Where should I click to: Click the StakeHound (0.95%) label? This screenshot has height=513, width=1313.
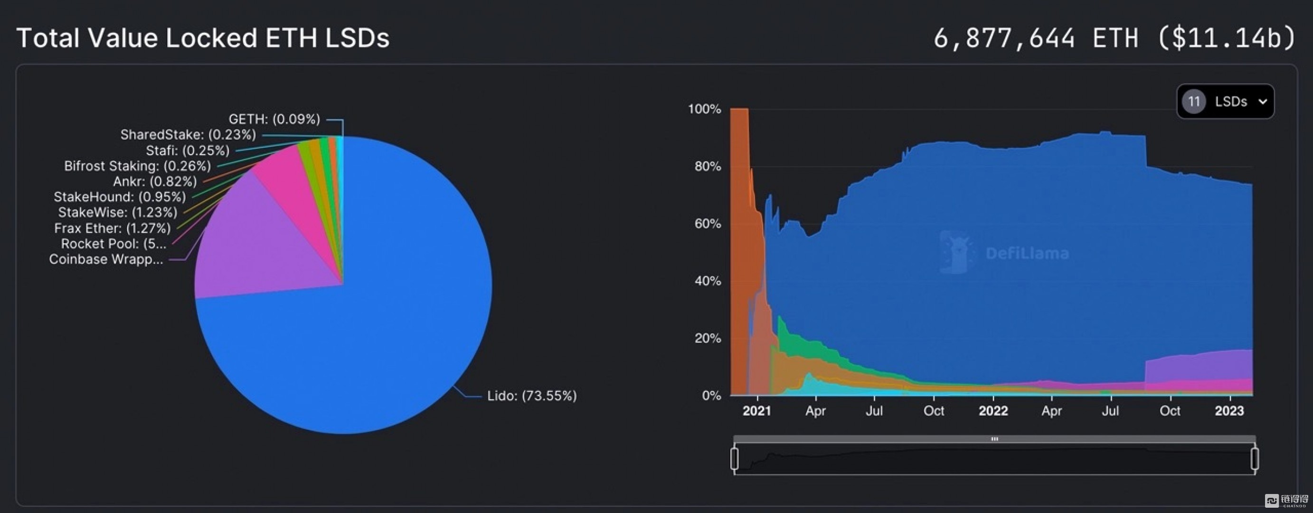pos(119,197)
